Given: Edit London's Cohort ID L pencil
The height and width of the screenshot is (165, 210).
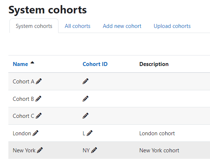Looking at the screenshot, I should pos(90,133).
